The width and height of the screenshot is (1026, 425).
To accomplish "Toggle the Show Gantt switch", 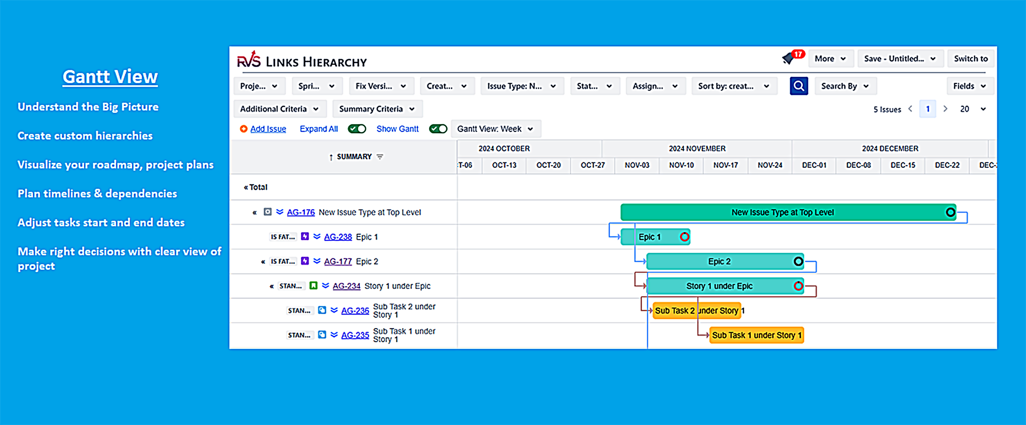I will (438, 129).
